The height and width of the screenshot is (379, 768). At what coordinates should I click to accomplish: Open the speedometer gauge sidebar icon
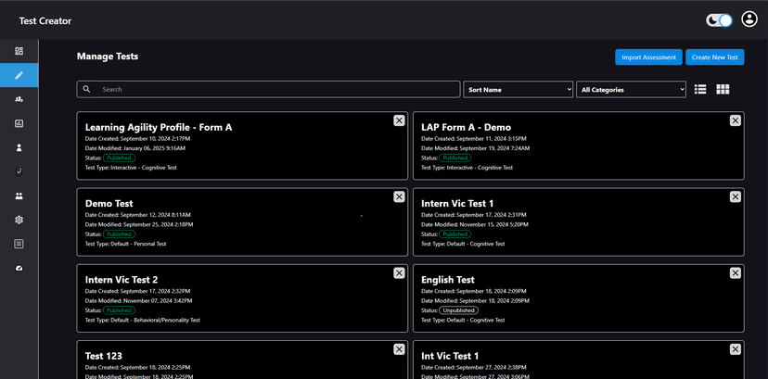tap(19, 268)
